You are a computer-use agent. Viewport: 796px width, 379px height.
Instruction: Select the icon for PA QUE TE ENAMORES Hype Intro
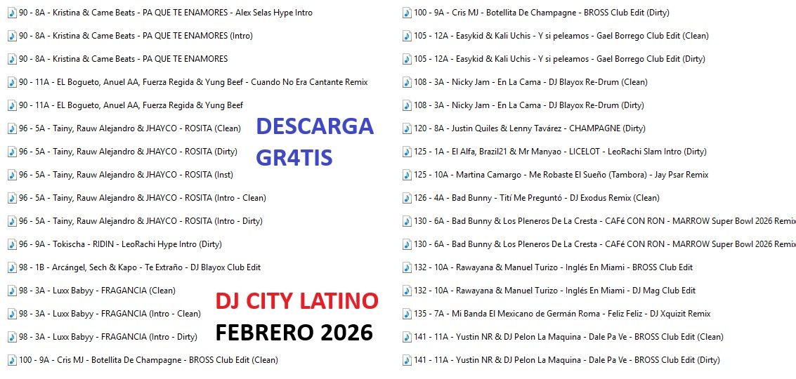coord(11,13)
